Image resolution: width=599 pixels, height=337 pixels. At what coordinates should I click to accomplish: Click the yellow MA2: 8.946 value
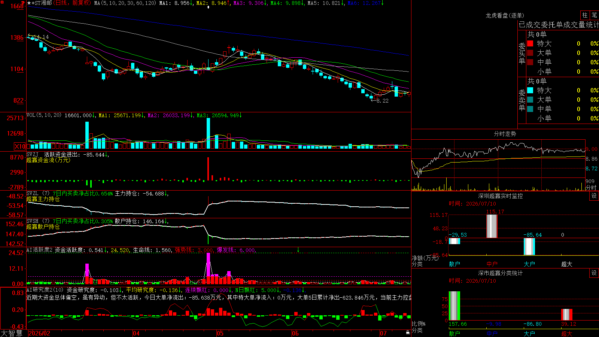(x=213, y=3)
